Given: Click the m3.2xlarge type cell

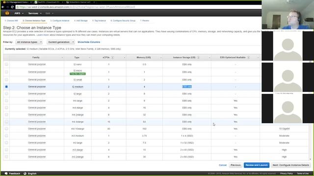Looking at the screenshot, I should 78,157.
